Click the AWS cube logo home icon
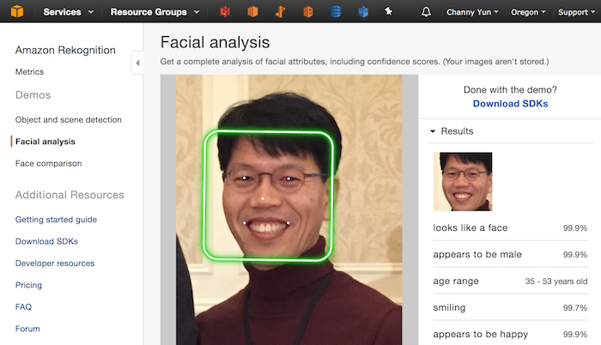 coord(17,12)
